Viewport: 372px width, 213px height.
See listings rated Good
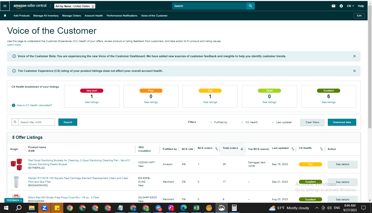click(x=269, y=102)
